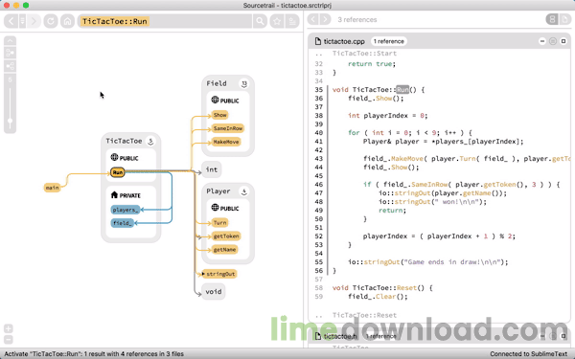Click Show call on line 36
This screenshot has width=575, height=359.
[383, 99]
